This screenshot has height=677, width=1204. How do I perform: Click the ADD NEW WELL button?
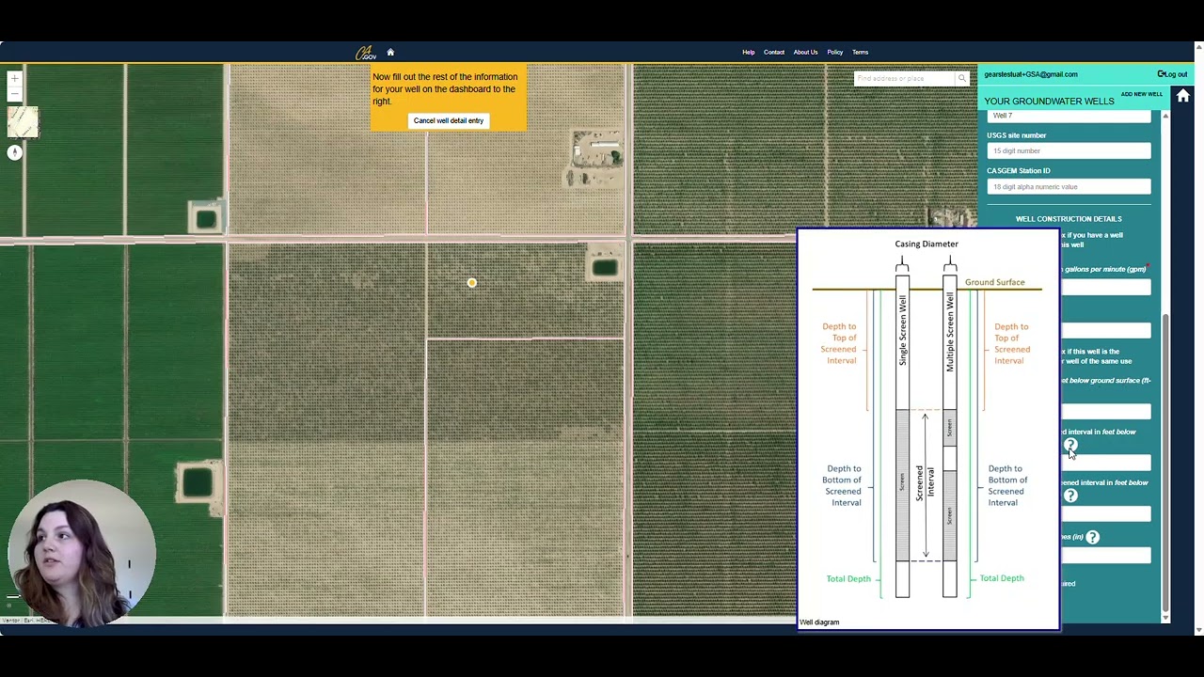point(1142,94)
